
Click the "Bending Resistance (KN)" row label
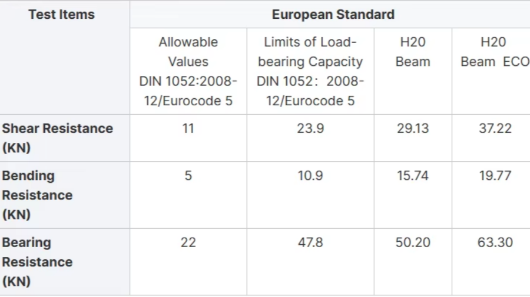(37, 195)
